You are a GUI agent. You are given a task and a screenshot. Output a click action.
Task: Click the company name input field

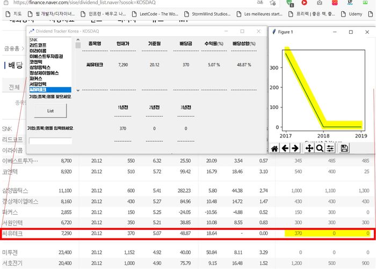point(50,141)
